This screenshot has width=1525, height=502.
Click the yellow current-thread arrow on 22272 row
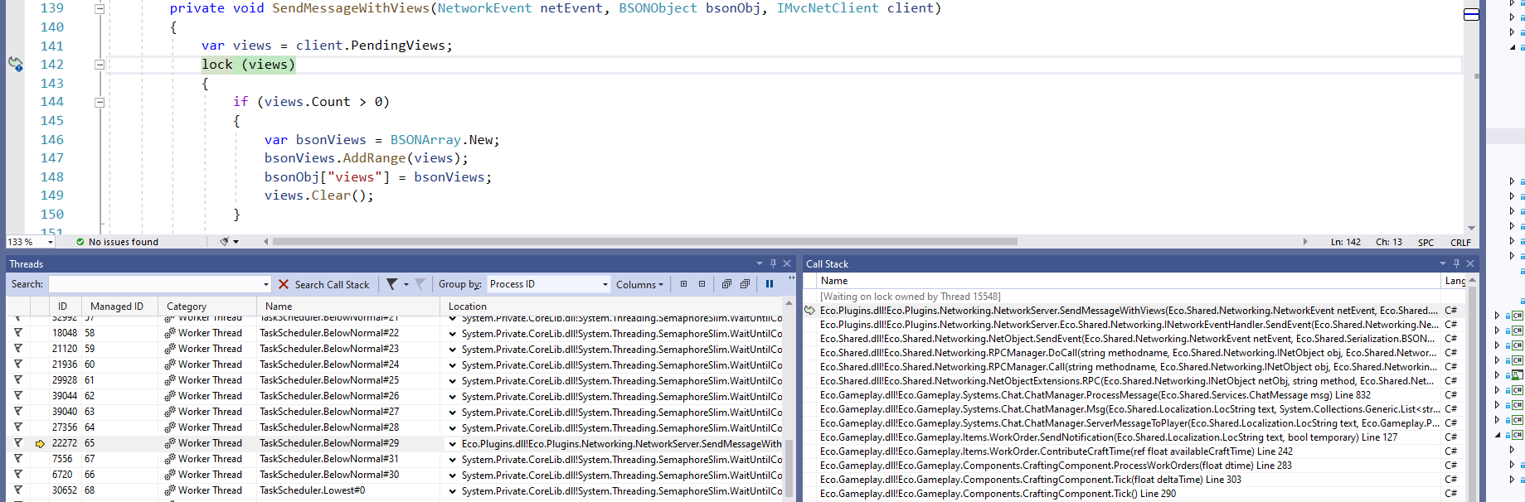[40, 444]
